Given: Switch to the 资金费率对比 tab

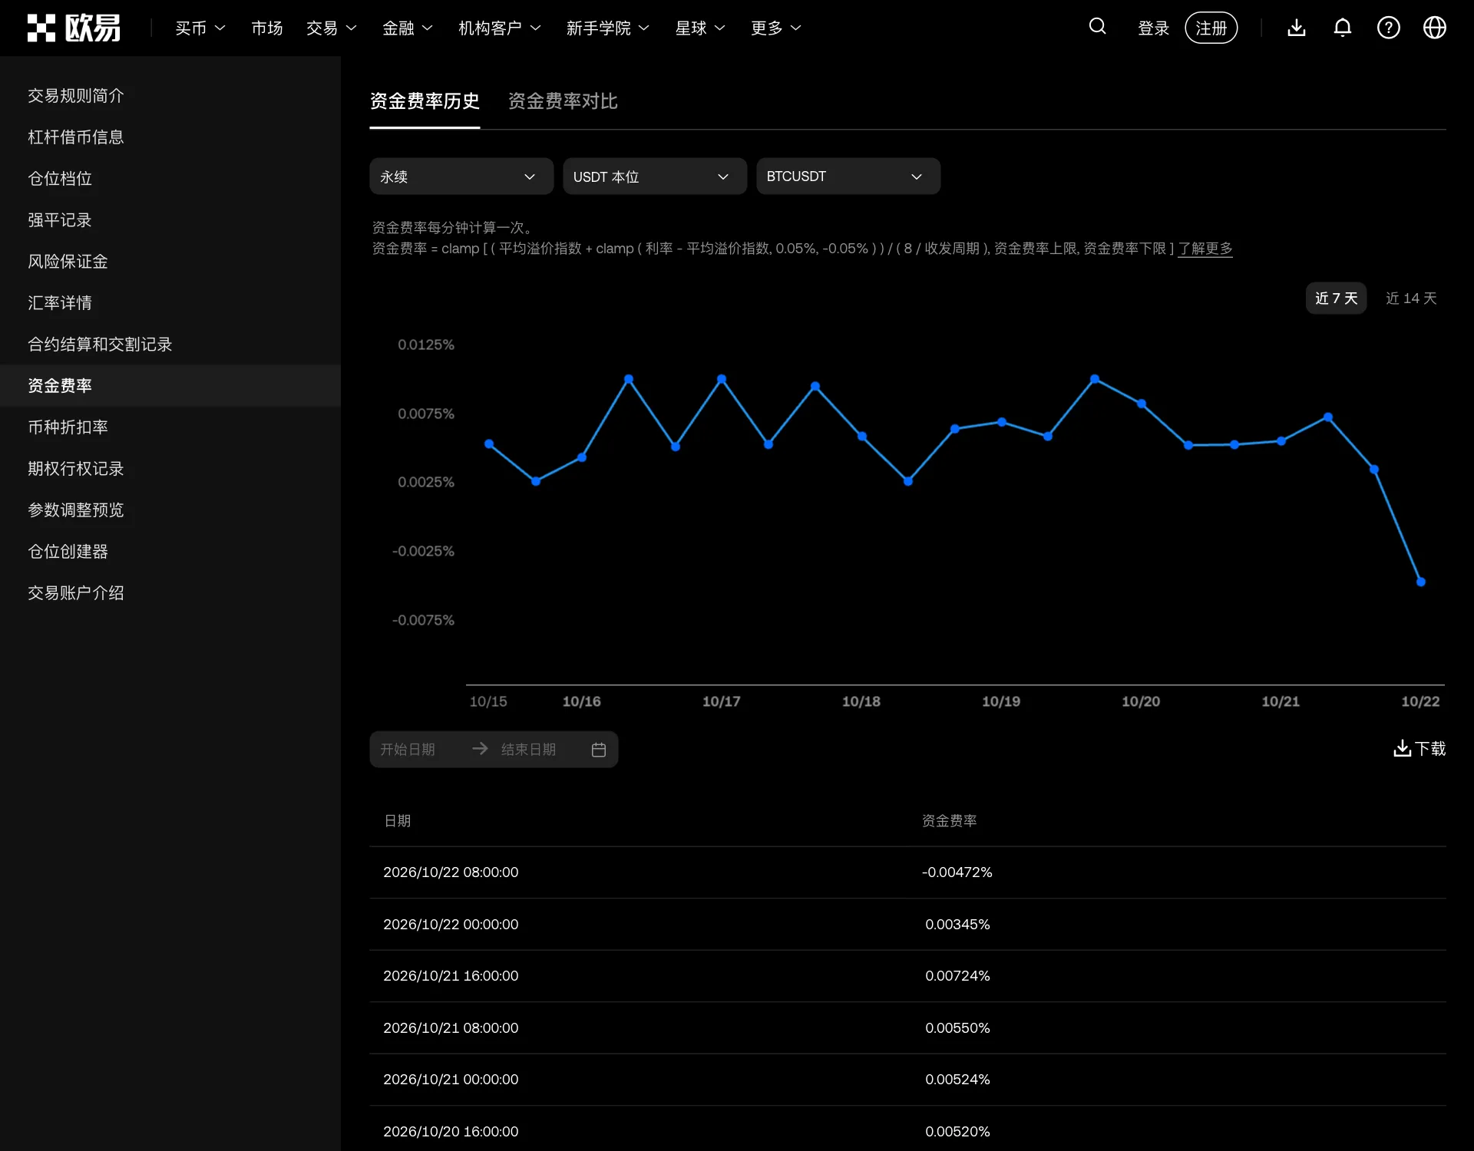Looking at the screenshot, I should click(x=563, y=101).
